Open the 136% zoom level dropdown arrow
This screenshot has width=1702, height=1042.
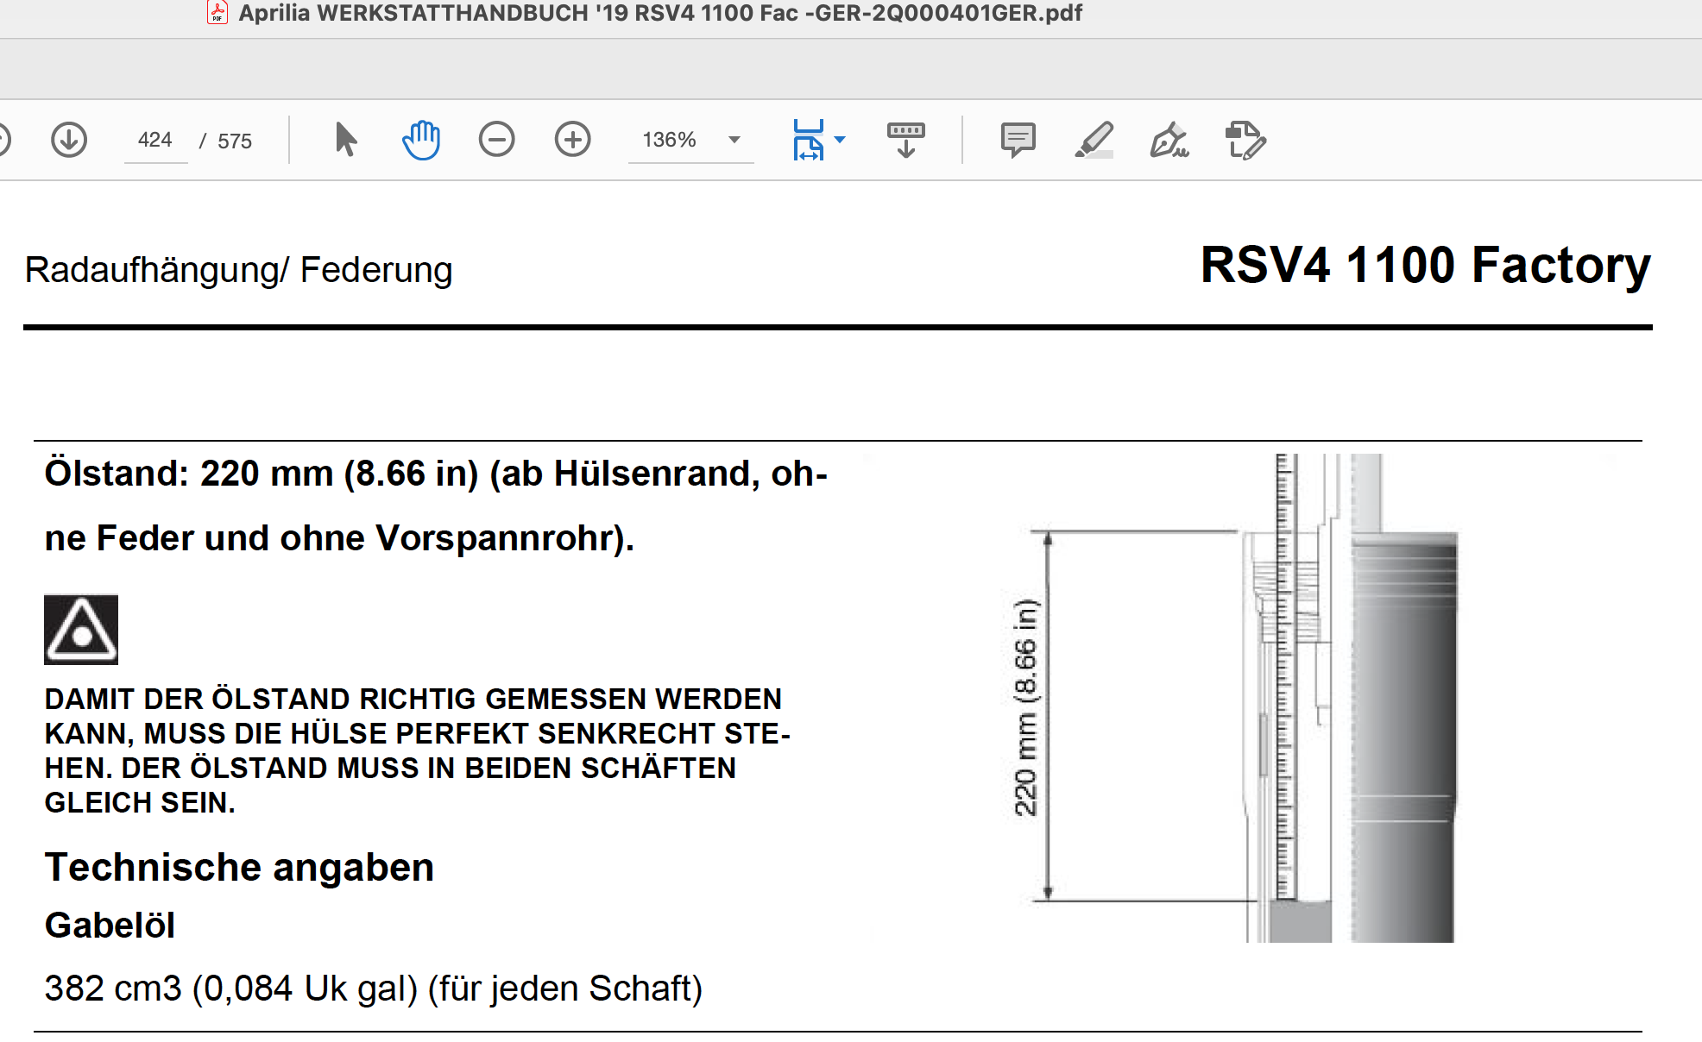click(734, 140)
